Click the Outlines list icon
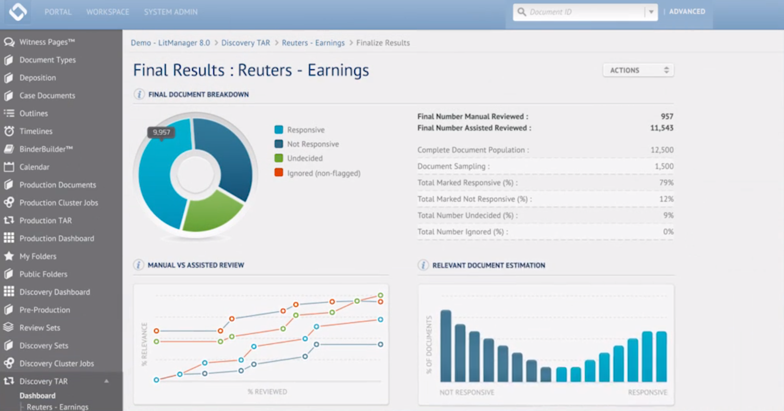The image size is (784, 411). click(x=9, y=113)
